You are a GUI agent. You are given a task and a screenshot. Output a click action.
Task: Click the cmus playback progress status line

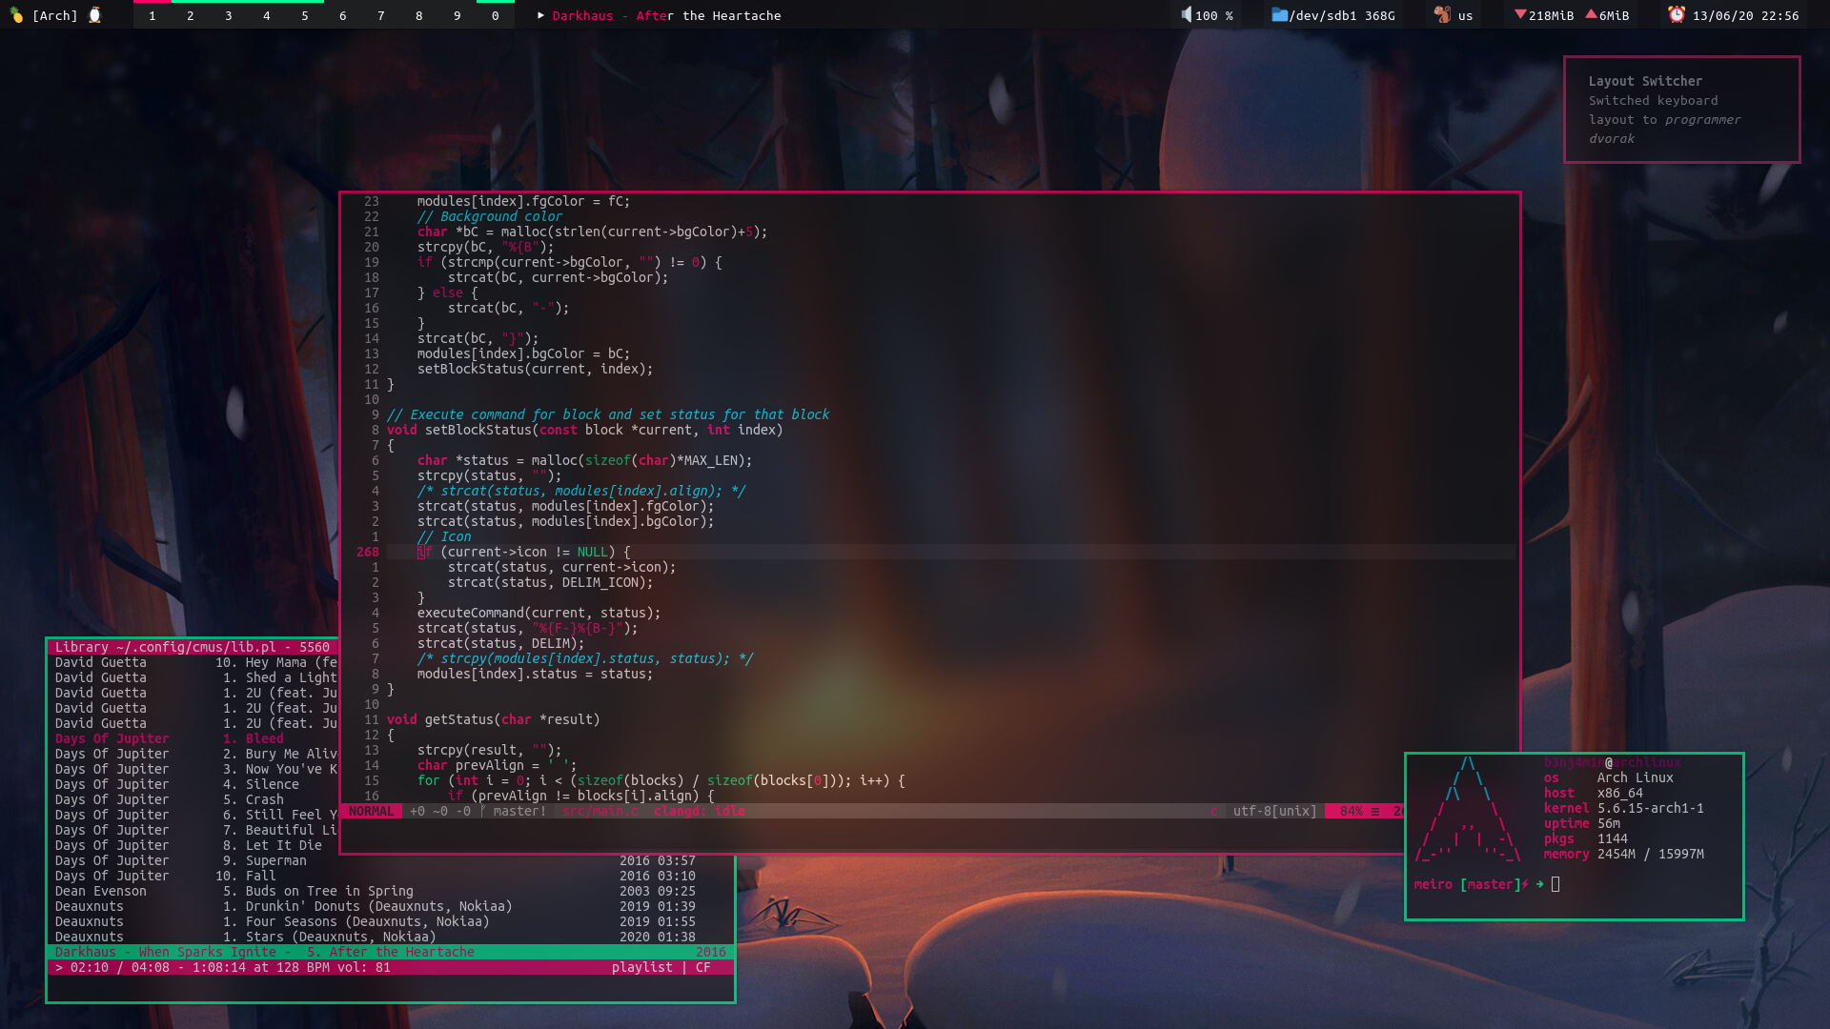[x=222, y=967]
